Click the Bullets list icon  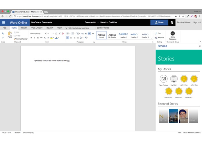coord(67,34)
